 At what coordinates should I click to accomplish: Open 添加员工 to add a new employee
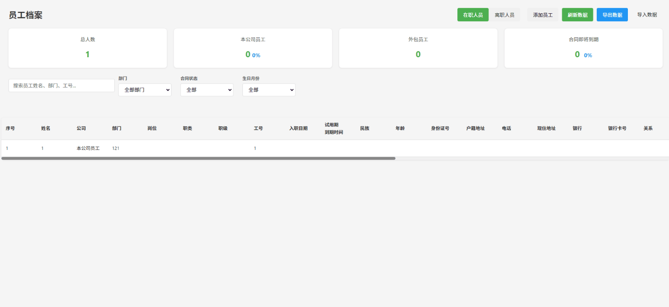coord(542,14)
